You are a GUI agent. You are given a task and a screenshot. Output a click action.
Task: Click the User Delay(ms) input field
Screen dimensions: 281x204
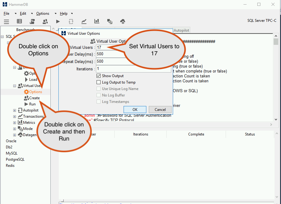click(x=133, y=54)
